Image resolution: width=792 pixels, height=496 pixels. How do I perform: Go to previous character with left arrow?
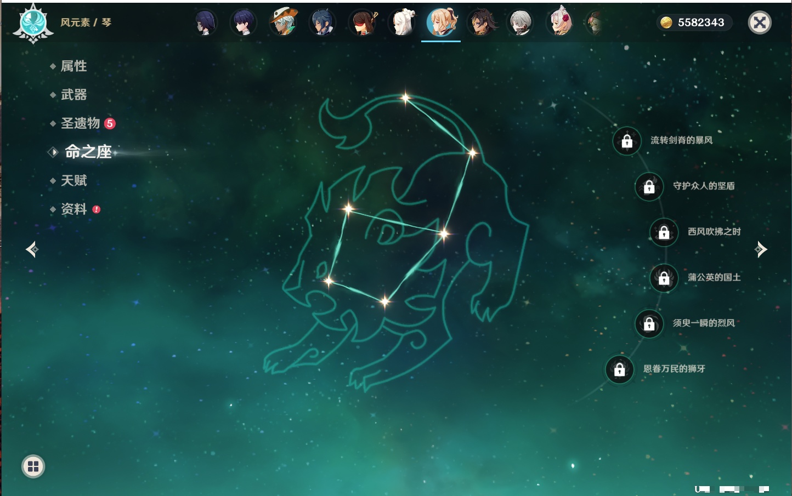coord(32,249)
